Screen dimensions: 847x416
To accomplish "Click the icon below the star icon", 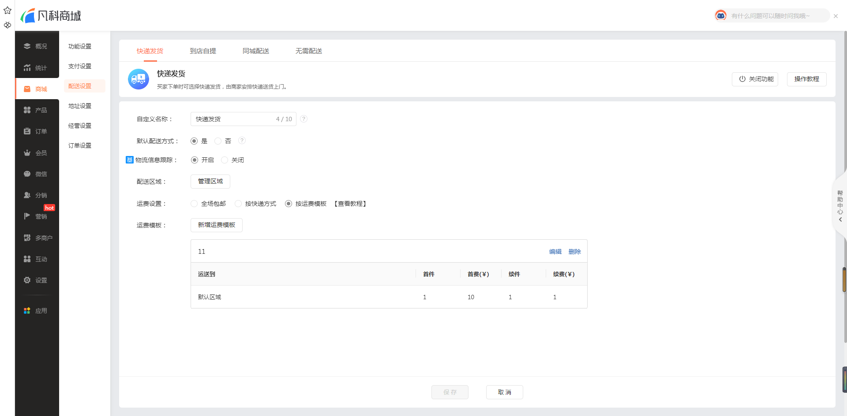I will tap(7, 25).
